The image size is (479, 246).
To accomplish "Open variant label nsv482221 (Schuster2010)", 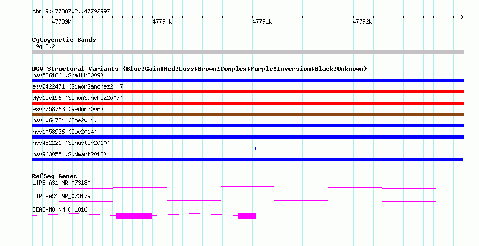I will [x=71, y=143].
